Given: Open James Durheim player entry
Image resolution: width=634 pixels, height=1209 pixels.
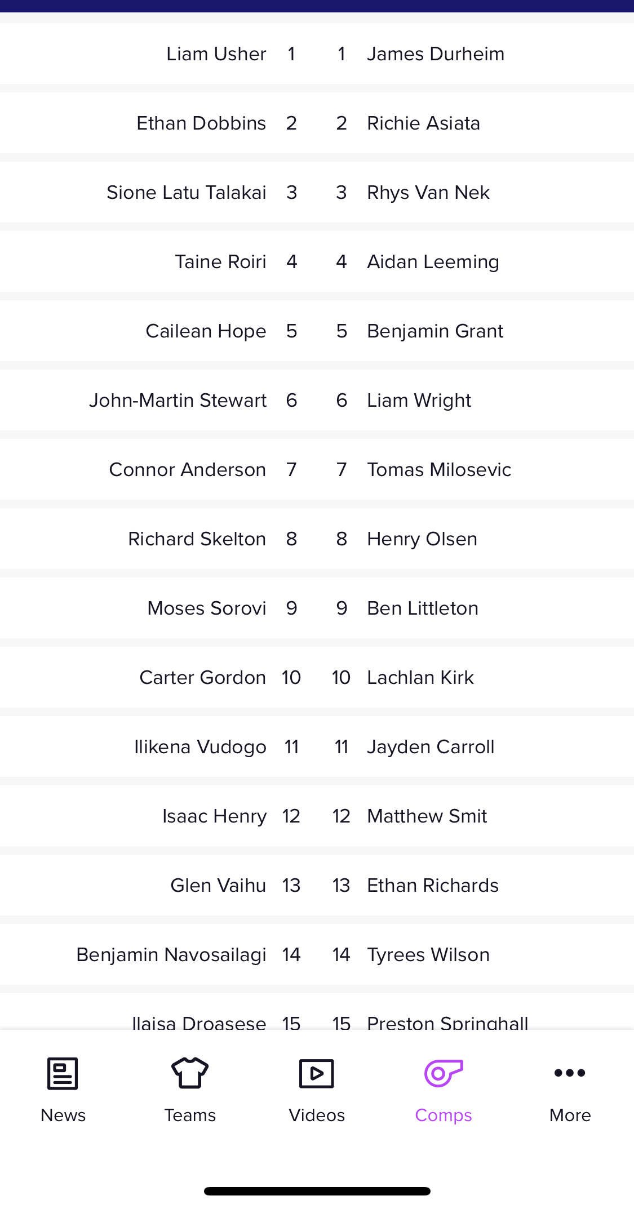Looking at the screenshot, I should coord(436,54).
